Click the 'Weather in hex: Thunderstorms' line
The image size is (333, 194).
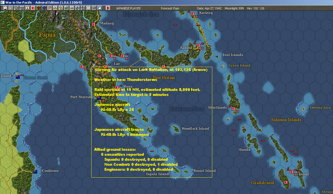click(126, 80)
